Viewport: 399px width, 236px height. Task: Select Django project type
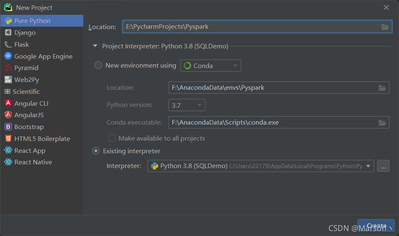(42, 32)
